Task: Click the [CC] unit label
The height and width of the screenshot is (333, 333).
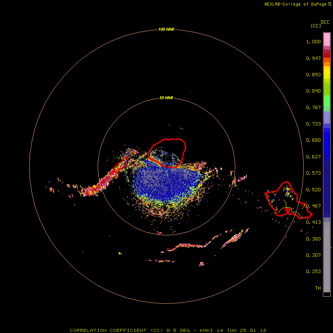Action: 316,26
